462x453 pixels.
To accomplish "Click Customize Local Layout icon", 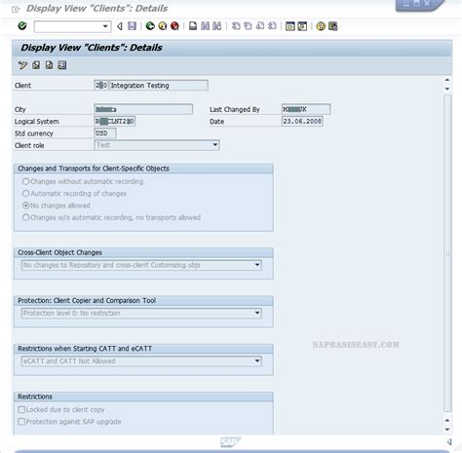I will [333, 26].
